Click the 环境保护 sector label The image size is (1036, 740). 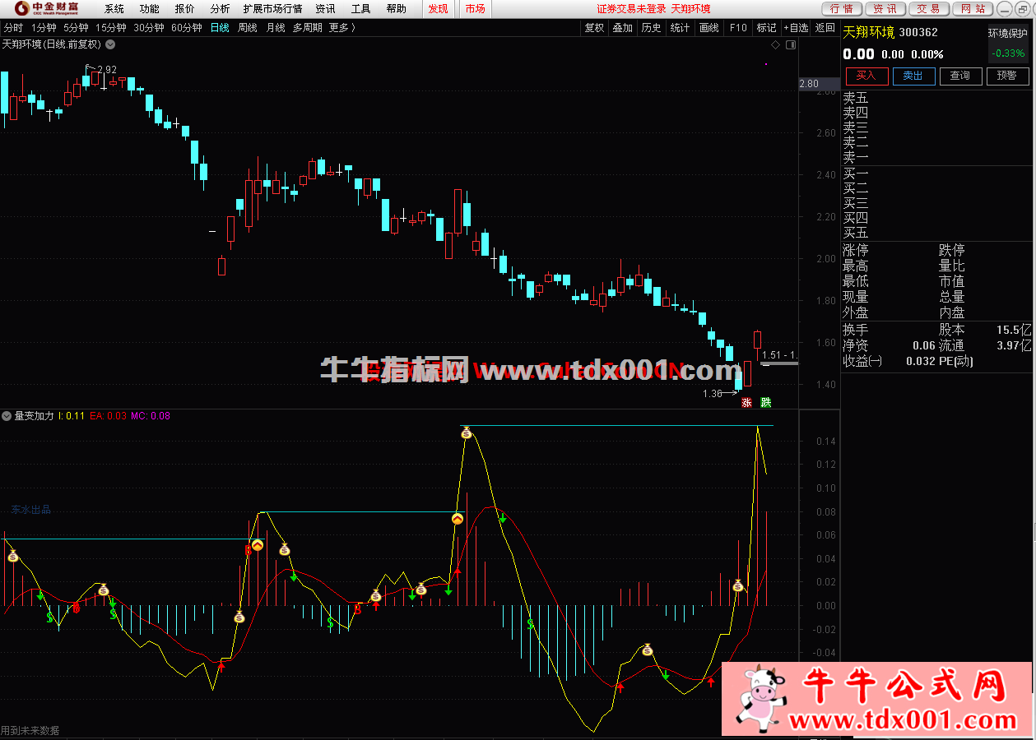tap(1008, 34)
